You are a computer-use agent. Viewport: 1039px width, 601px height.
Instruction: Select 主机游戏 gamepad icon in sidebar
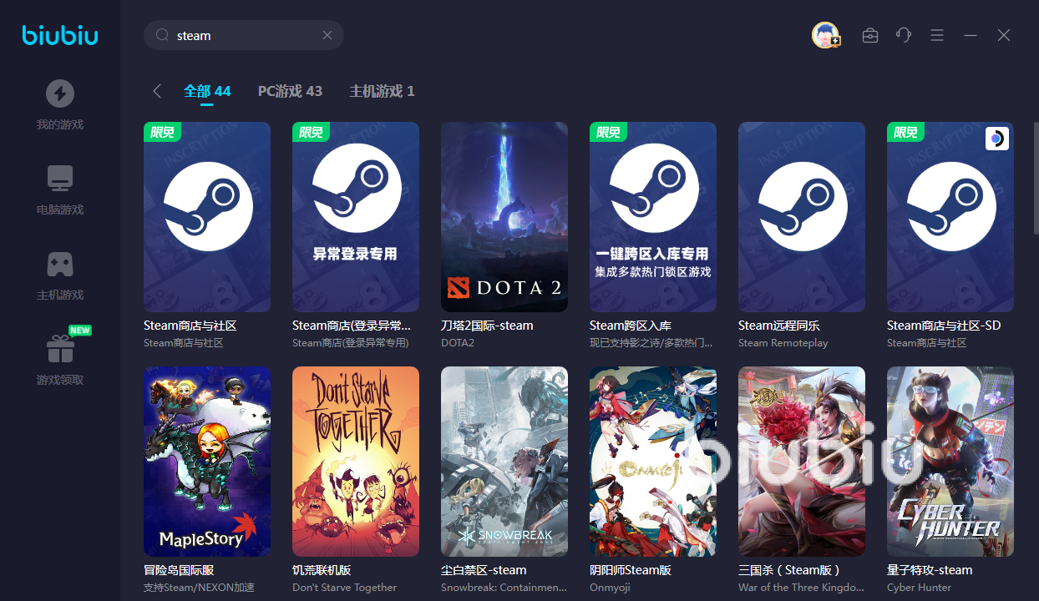coord(59,264)
